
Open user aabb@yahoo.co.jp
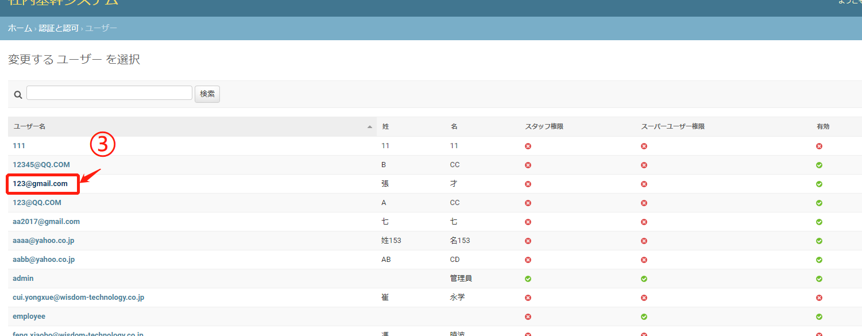pos(44,260)
